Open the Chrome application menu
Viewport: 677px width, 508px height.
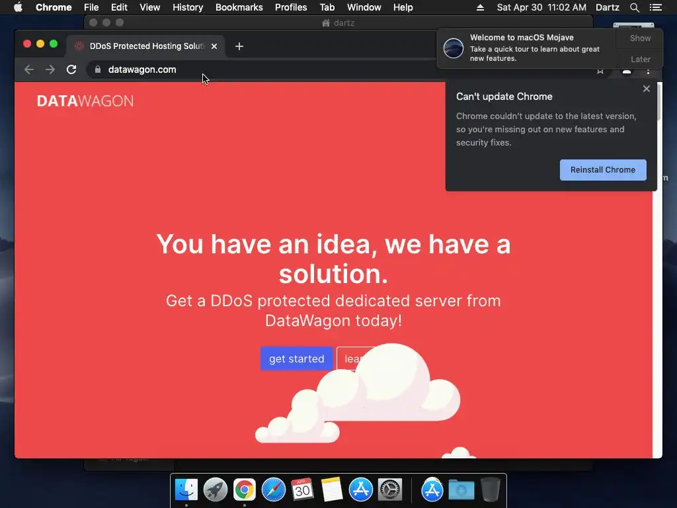pyautogui.click(x=54, y=7)
